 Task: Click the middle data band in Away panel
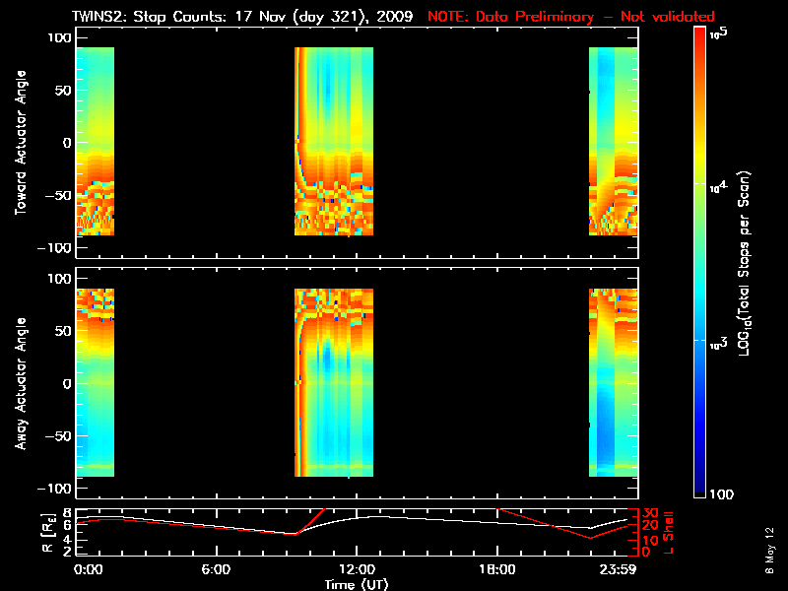pos(334,382)
